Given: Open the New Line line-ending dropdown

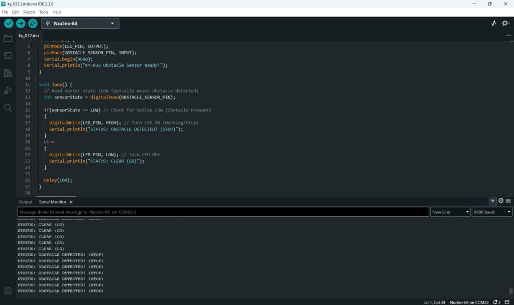Looking at the screenshot, I should [x=450, y=212].
